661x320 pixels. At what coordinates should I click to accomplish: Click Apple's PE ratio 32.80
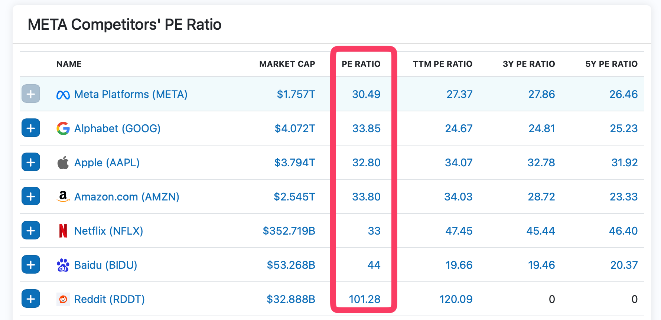(367, 163)
